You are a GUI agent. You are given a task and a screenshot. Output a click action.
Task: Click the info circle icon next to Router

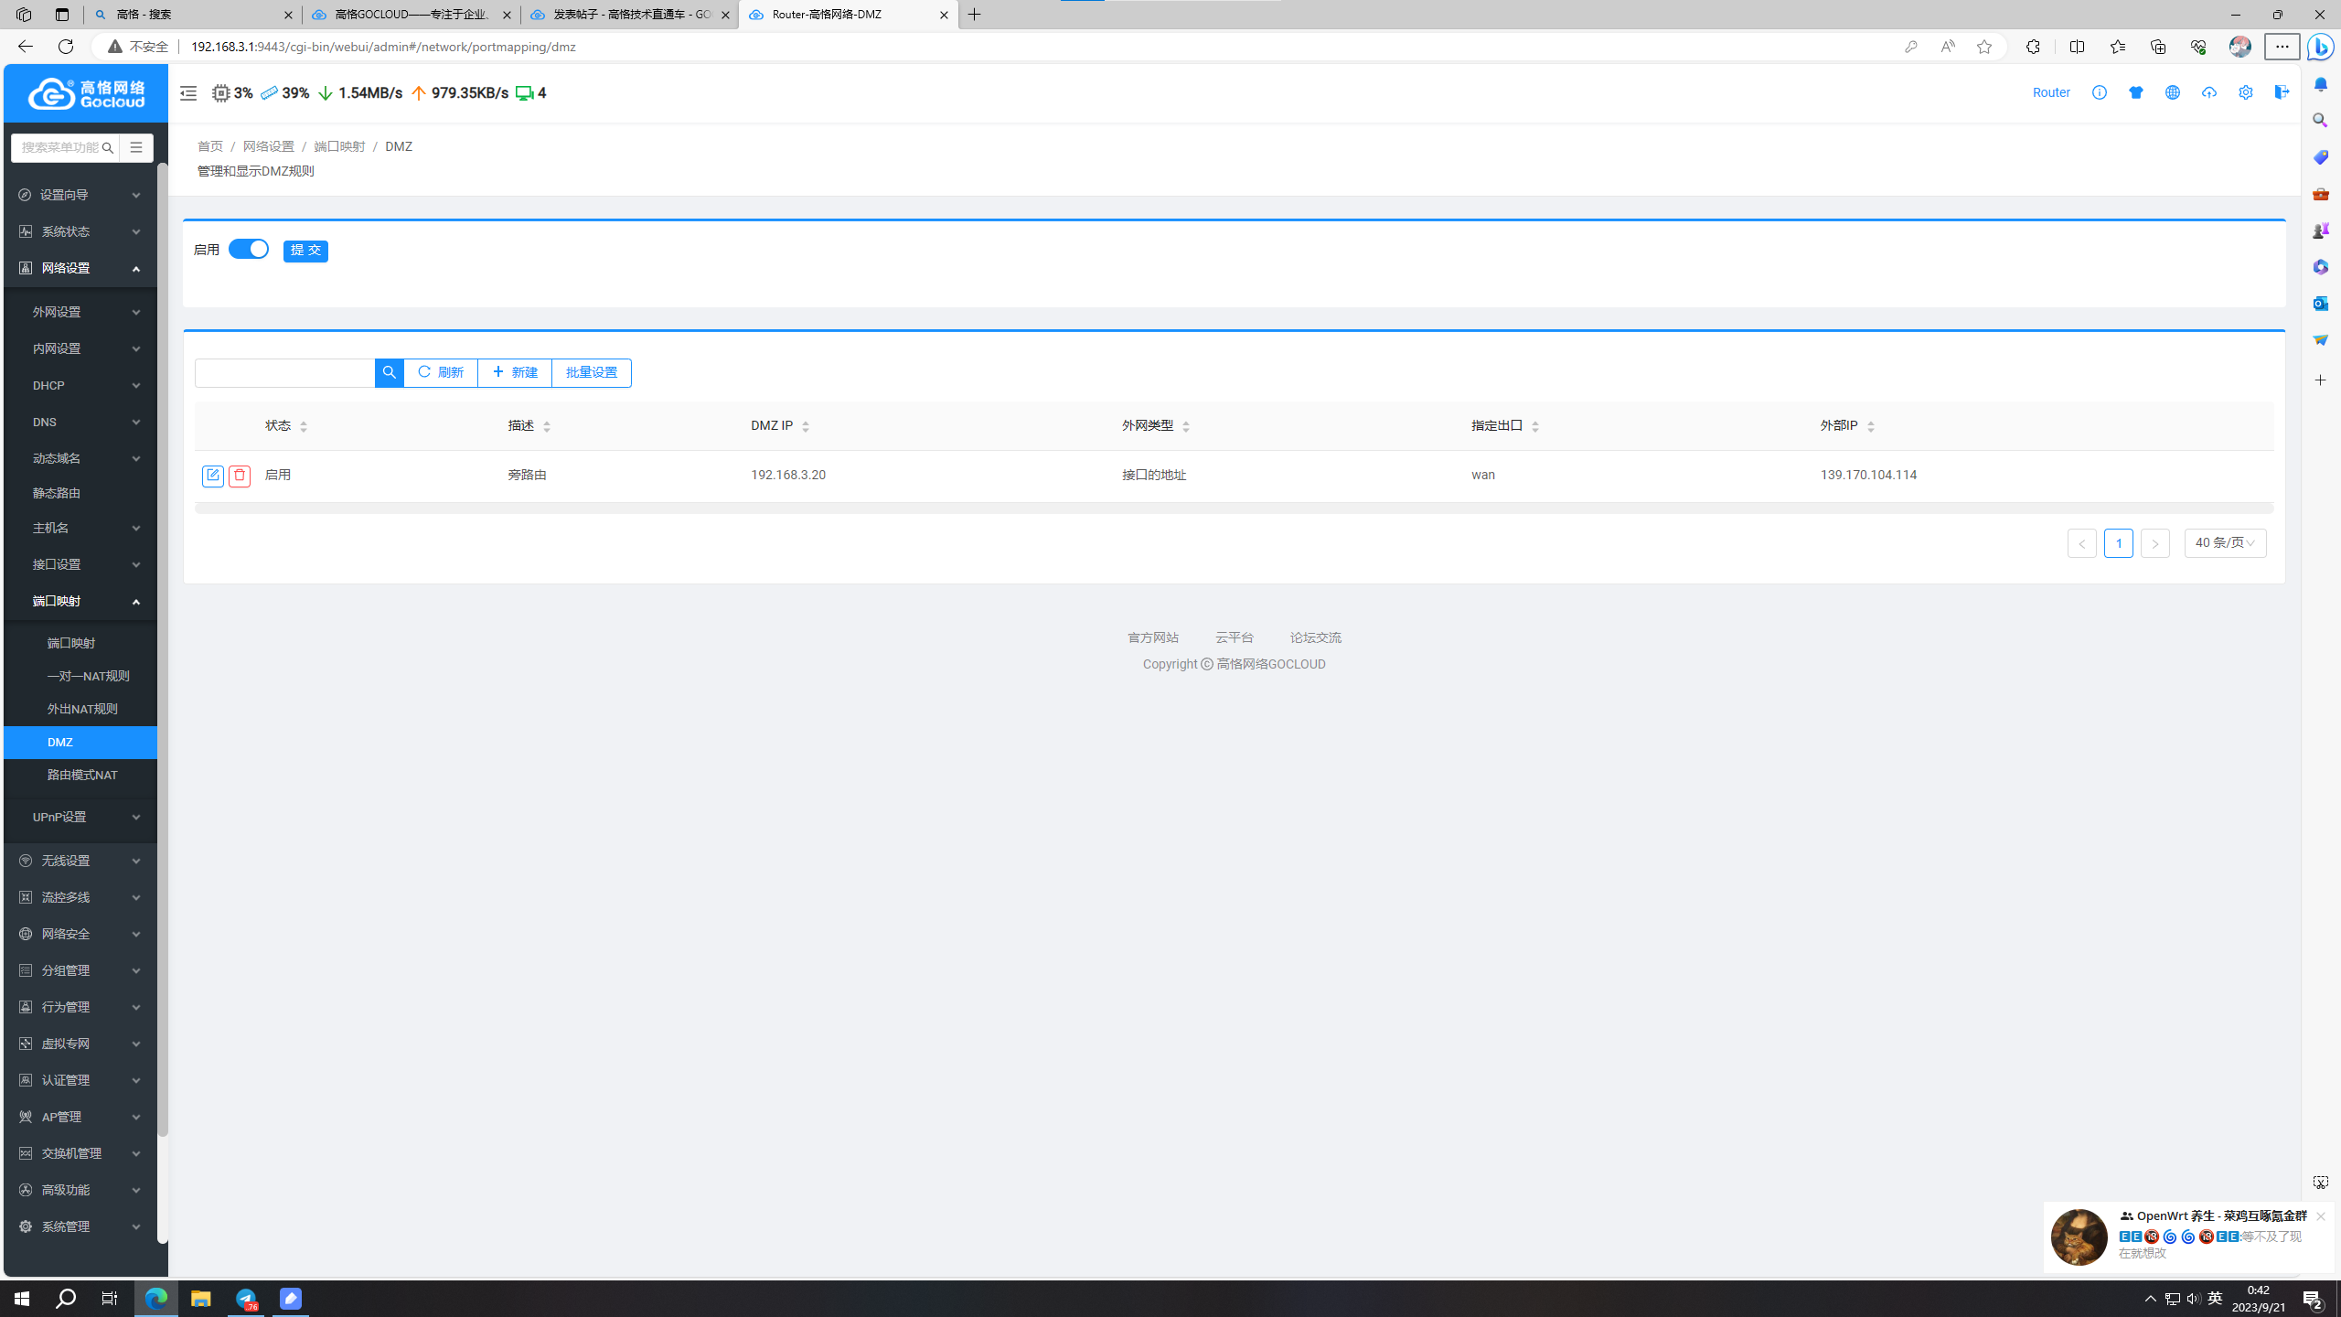point(2100,92)
